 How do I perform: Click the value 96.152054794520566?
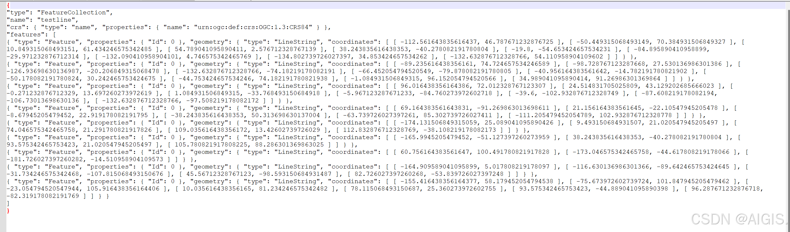point(462,79)
